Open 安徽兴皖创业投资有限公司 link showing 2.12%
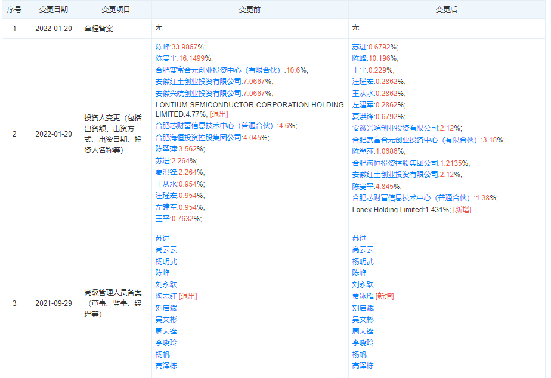551x378 pixels. pos(395,128)
